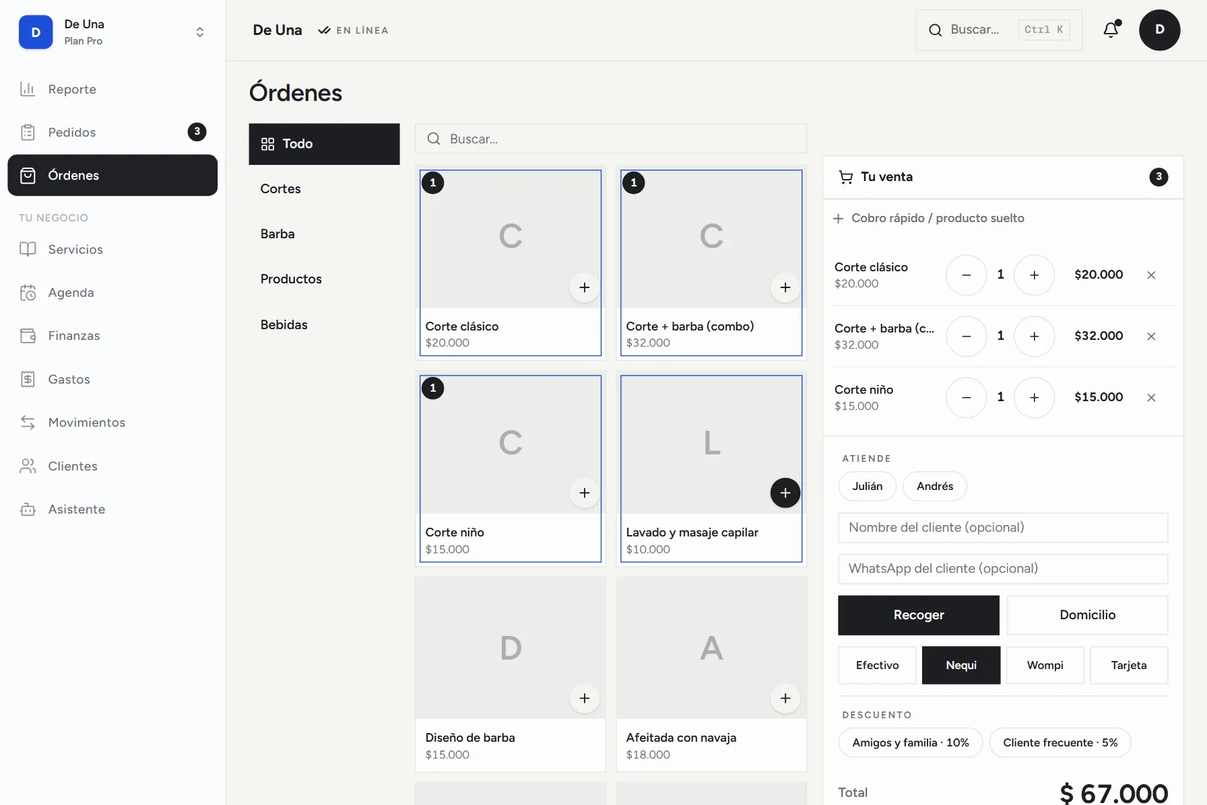Viewport: 1207px width, 805px height.
Task: Click Nombre del cliente field
Action: (x=1003, y=528)
